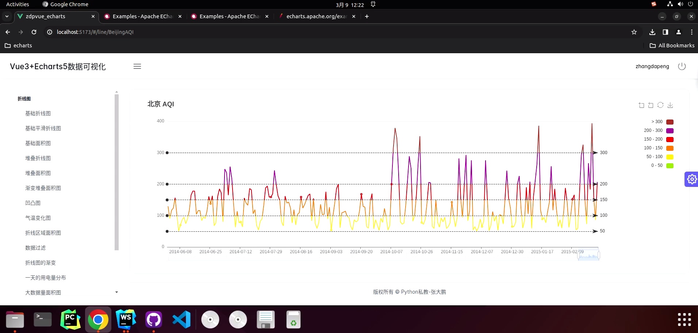Toggle the 0 - 50 legend item
This screenshot has width=698, height=333.
pyautogui.click(x=661, y=165)
